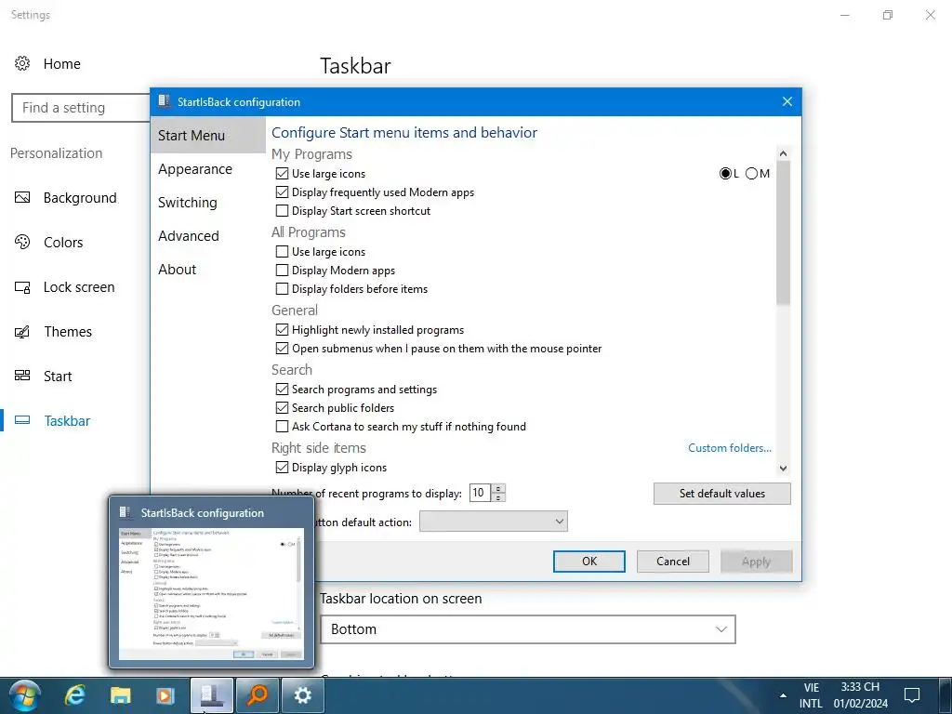Click the Home gear icon in Settings

[22, 63]
